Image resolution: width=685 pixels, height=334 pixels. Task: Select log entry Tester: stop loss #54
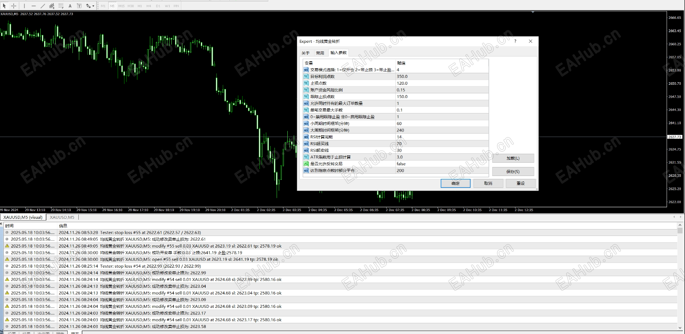click(340, 266)
